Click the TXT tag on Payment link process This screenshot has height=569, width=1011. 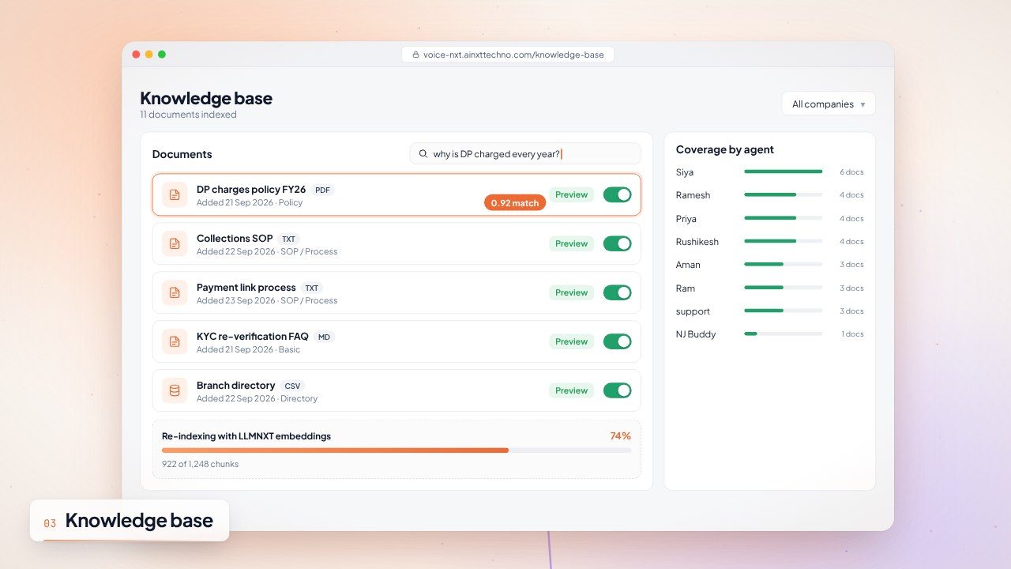(312, 288)
